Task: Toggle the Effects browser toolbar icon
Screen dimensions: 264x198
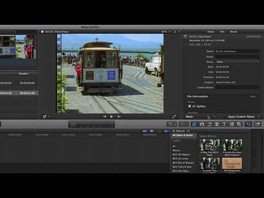Action: (x=195, y=124)
